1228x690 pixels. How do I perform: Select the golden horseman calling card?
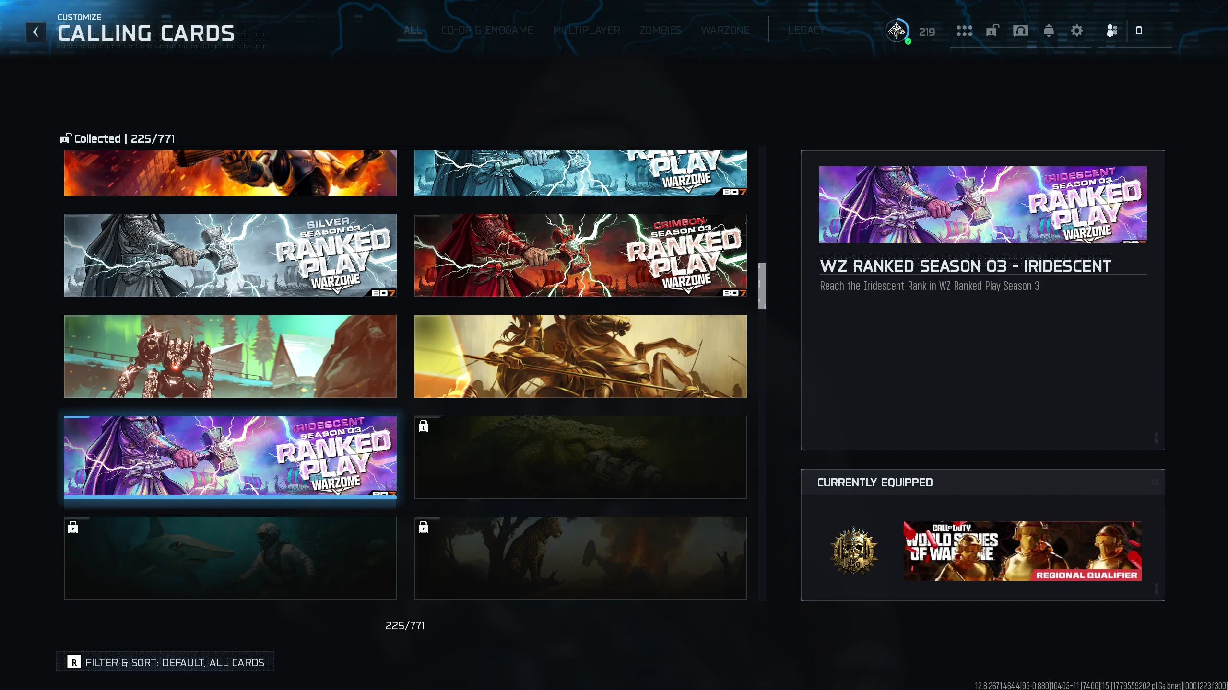pos(580,356)
